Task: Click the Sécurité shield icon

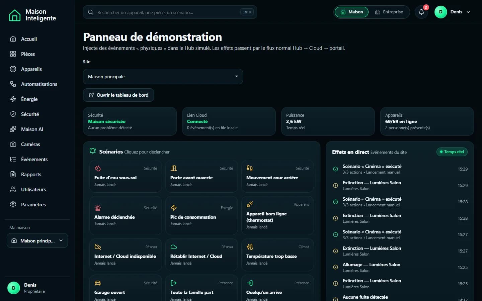Action: [x=13, y=114]
